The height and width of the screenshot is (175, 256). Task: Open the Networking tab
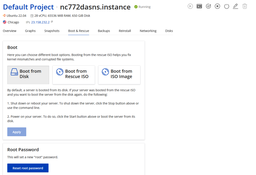click(148, 31)
